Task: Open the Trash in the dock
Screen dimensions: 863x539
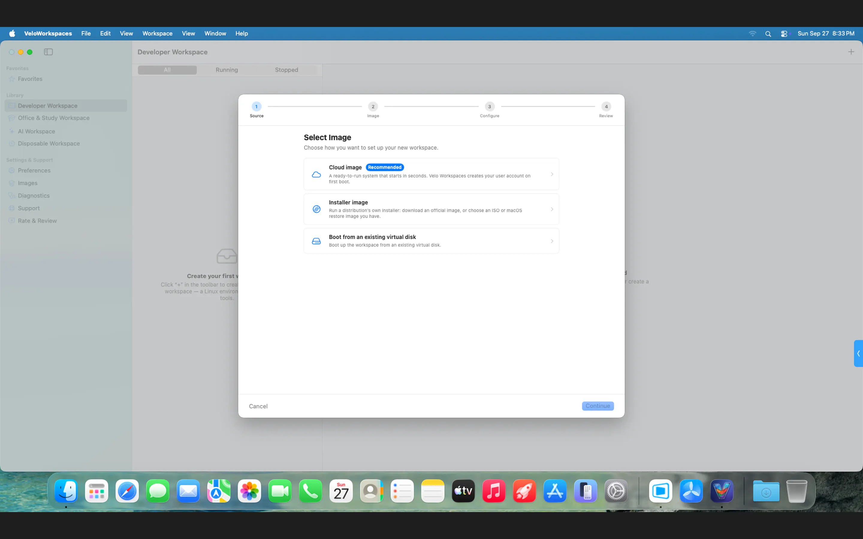Action: [797, 491]
